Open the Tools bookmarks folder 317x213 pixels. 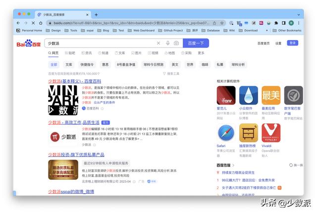point(71,30)
